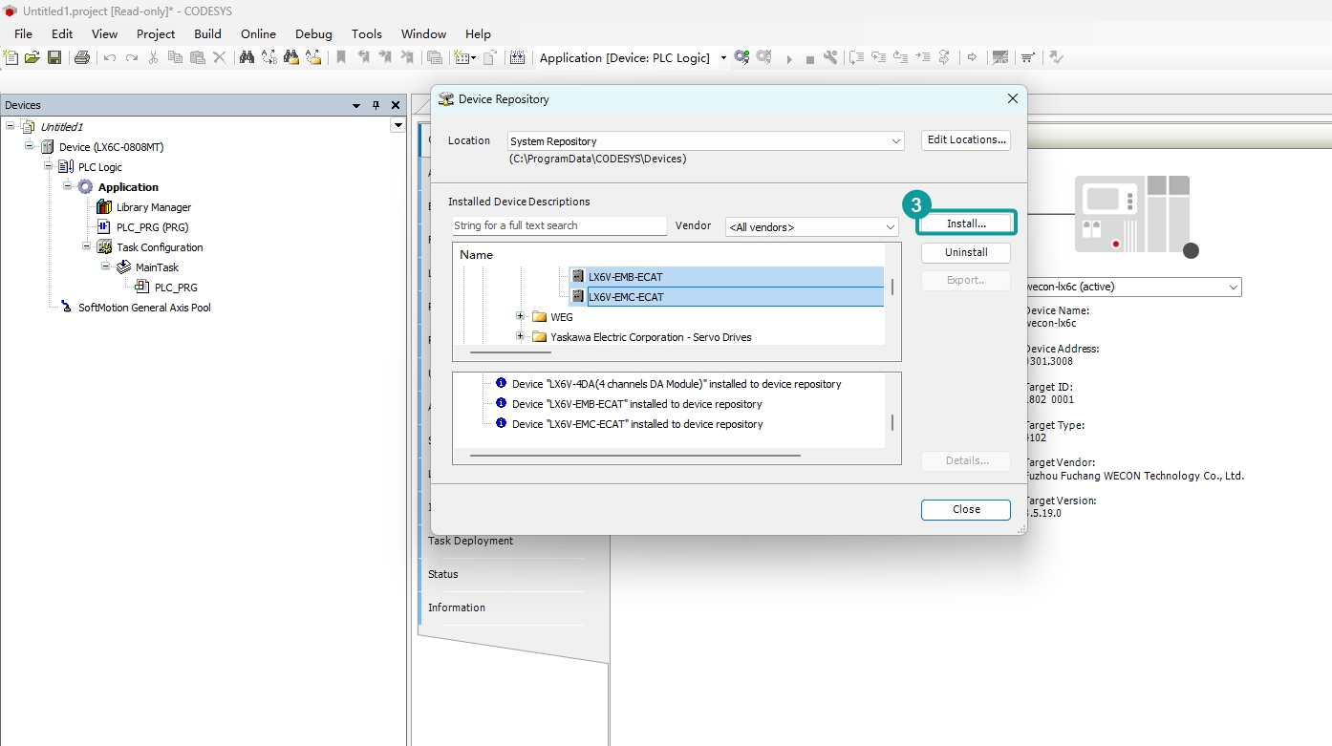The height and width of the screenshot is (746, 1332).
Task: Expand the Yaskawa Electric Corporation folder
Action: click(x=521, y=336)
